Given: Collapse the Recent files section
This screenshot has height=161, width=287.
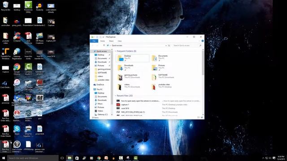Looking at the screenshot, I should 116,96.
